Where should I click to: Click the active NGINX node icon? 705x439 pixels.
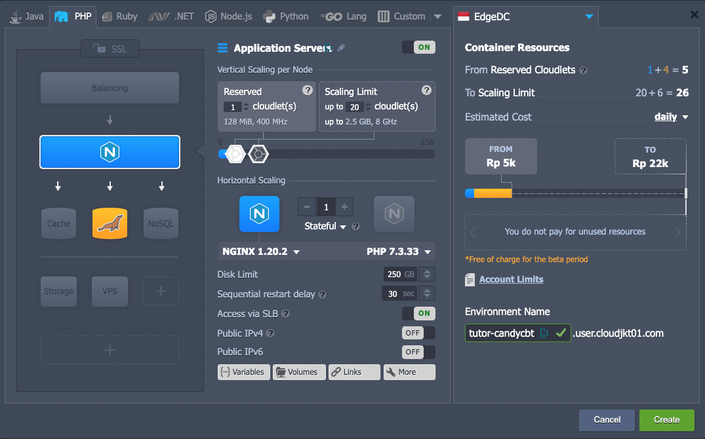[x=259, y=214]
